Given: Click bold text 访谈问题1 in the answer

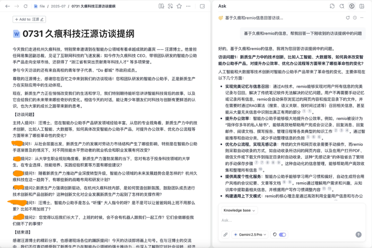Looking at the screenshot, I should (x=228, y=57).
